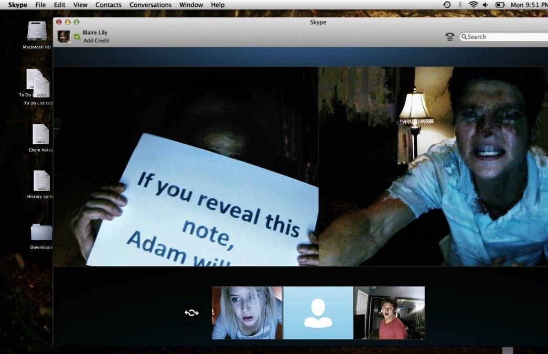548x354 pixels.
Task: Open the Chem Notes document
Action: click(40, 135)
